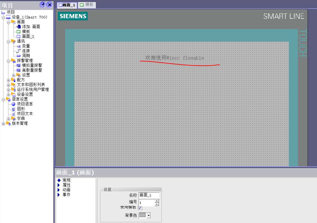
Task: Click the 版本管理 folder icon
Action: (8, 123)
